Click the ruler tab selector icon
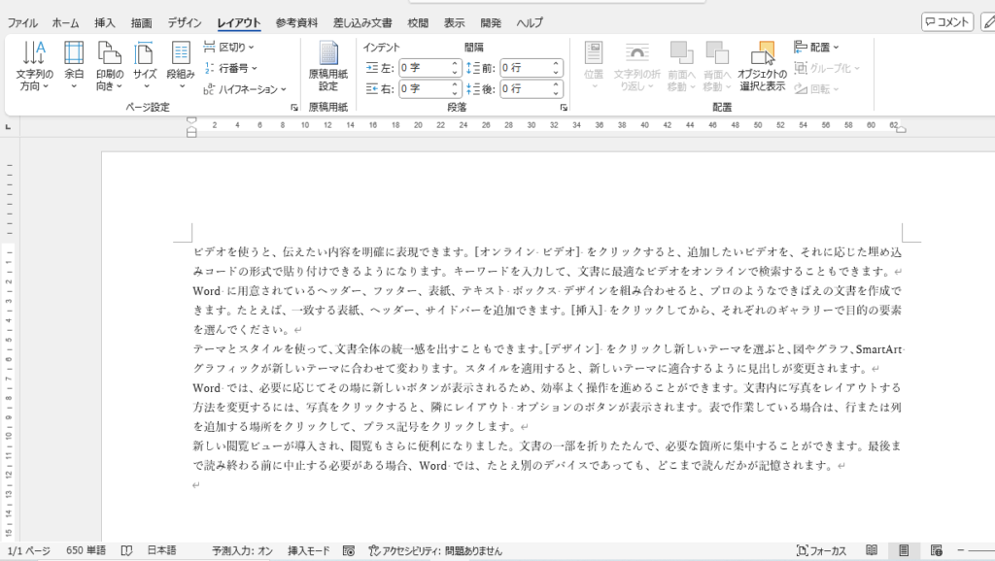The height and width of the screenshot is (561, 995). [x=8, y=127]
